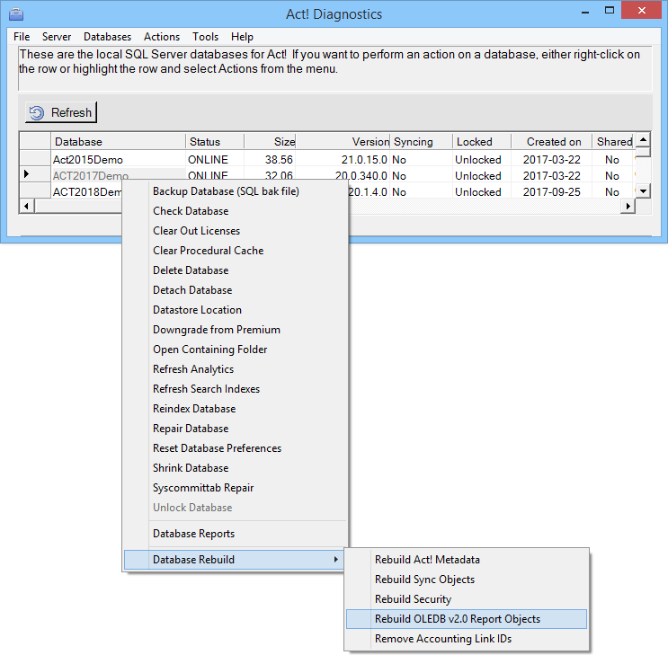Choose Reindex Database
Image resolution: width=668 pixels, height=655 pixels.
pos(235,409)
